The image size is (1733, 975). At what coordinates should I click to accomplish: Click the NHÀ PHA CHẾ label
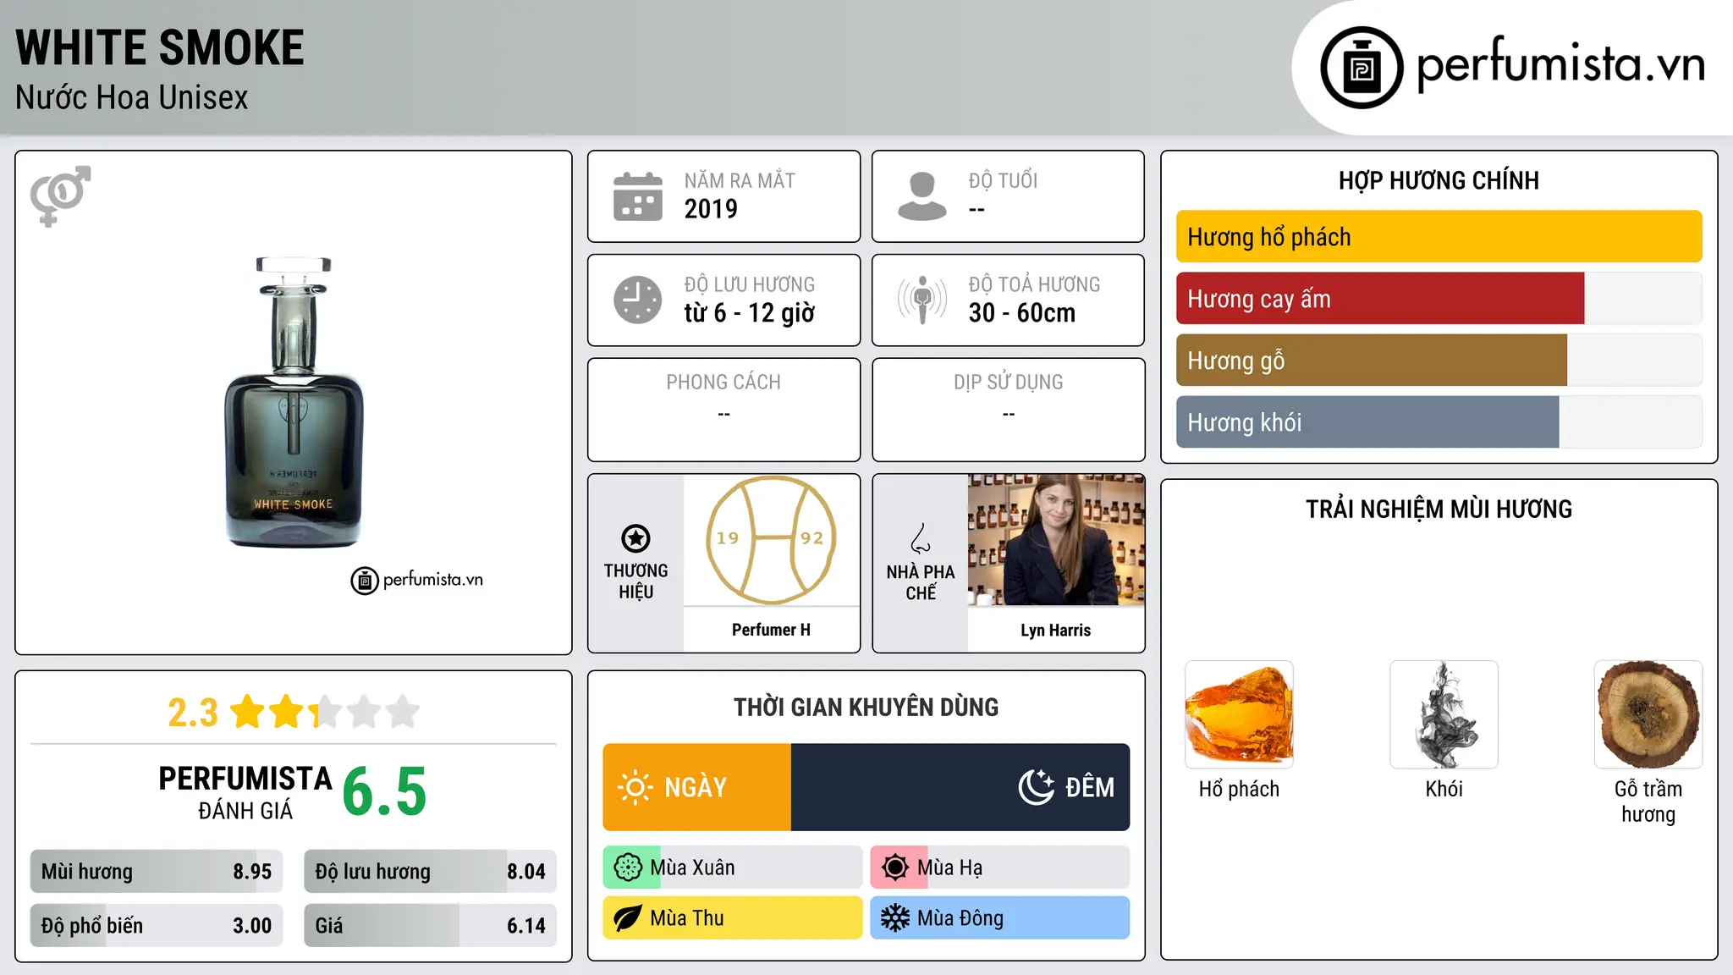pyautogui.click(x=921, y=582)
